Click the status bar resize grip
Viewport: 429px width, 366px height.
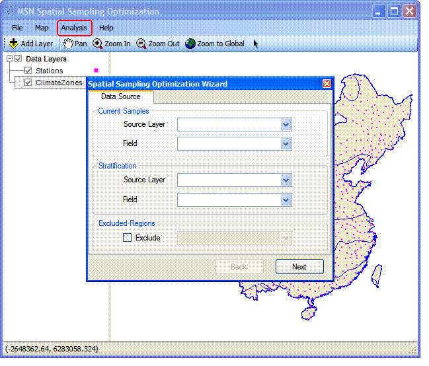[x=413, y=350]
